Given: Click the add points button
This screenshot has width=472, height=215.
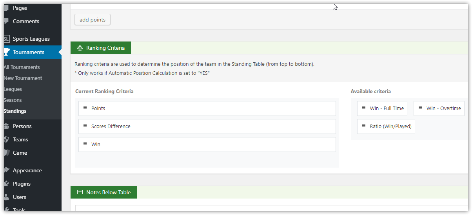Looking at the screenshot, I should point(93,20).
